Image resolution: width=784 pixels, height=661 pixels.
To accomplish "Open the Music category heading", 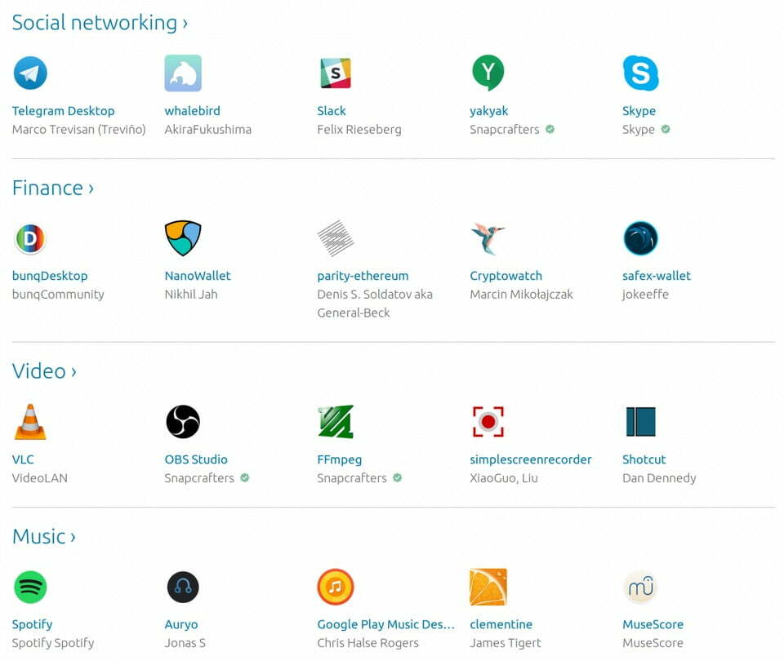I will 44,537.
